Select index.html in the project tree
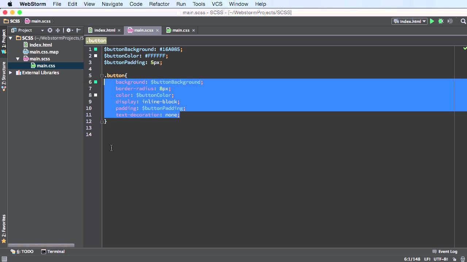Screen dimensions: 467x262 40,45
